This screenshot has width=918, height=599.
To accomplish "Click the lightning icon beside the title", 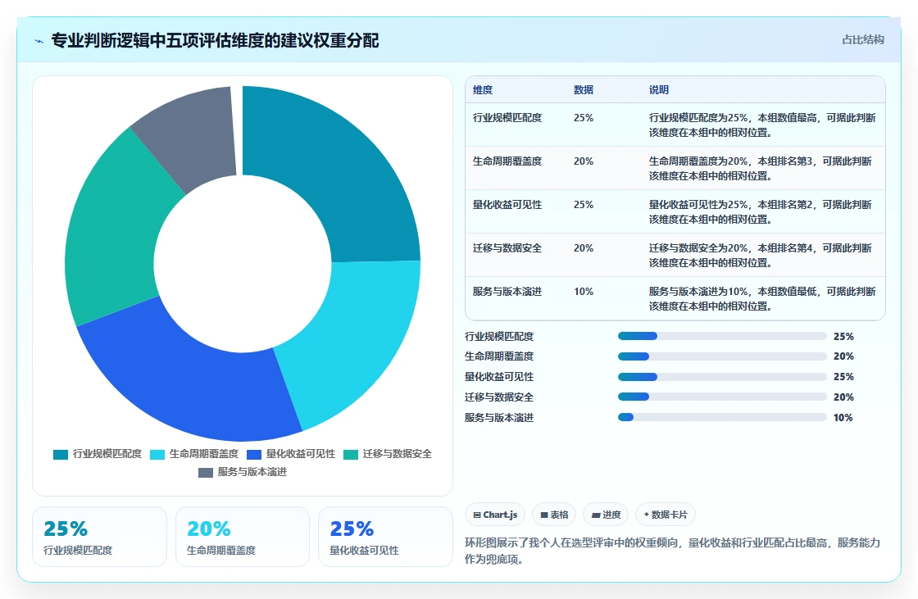I will click(x=39, y=41).
